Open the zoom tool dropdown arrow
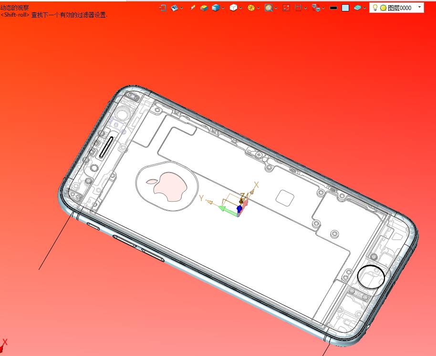 (276, 8)
